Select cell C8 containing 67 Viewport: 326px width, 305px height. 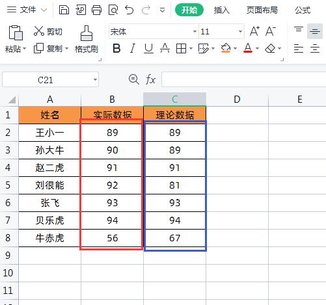click(175, 238)
